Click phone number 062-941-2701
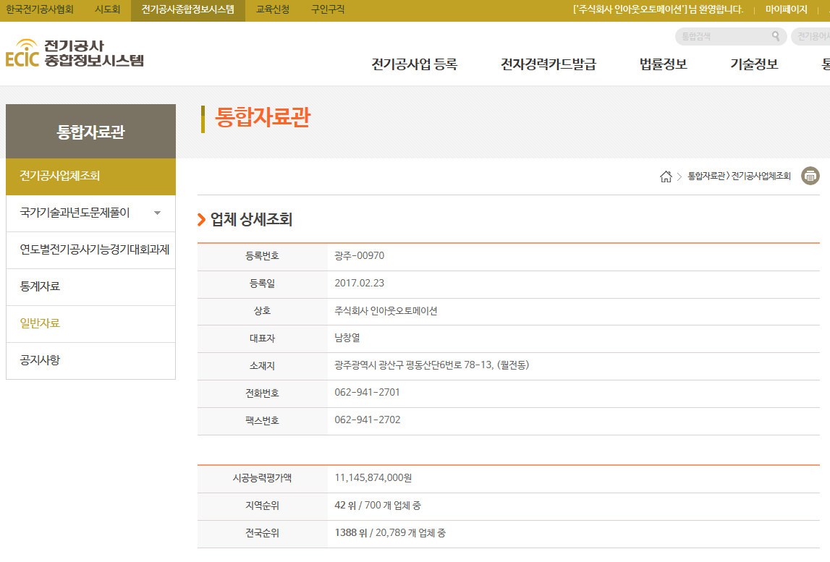 pyautogui.click(x=367, y=393)
